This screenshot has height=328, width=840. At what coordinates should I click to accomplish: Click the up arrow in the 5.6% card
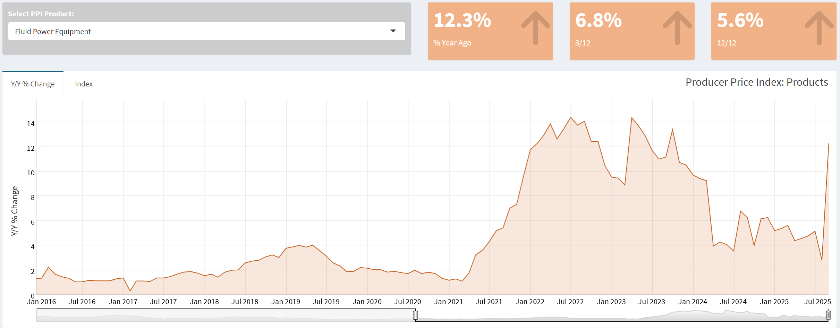pyautogui.click(x=819, y=28)
